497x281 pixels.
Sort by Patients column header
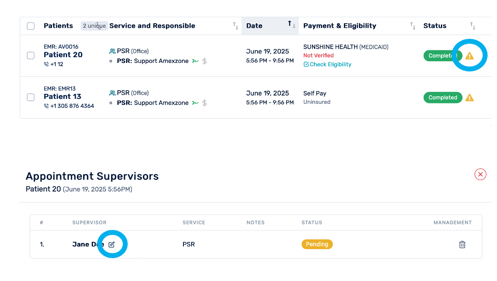pos(58,26)
